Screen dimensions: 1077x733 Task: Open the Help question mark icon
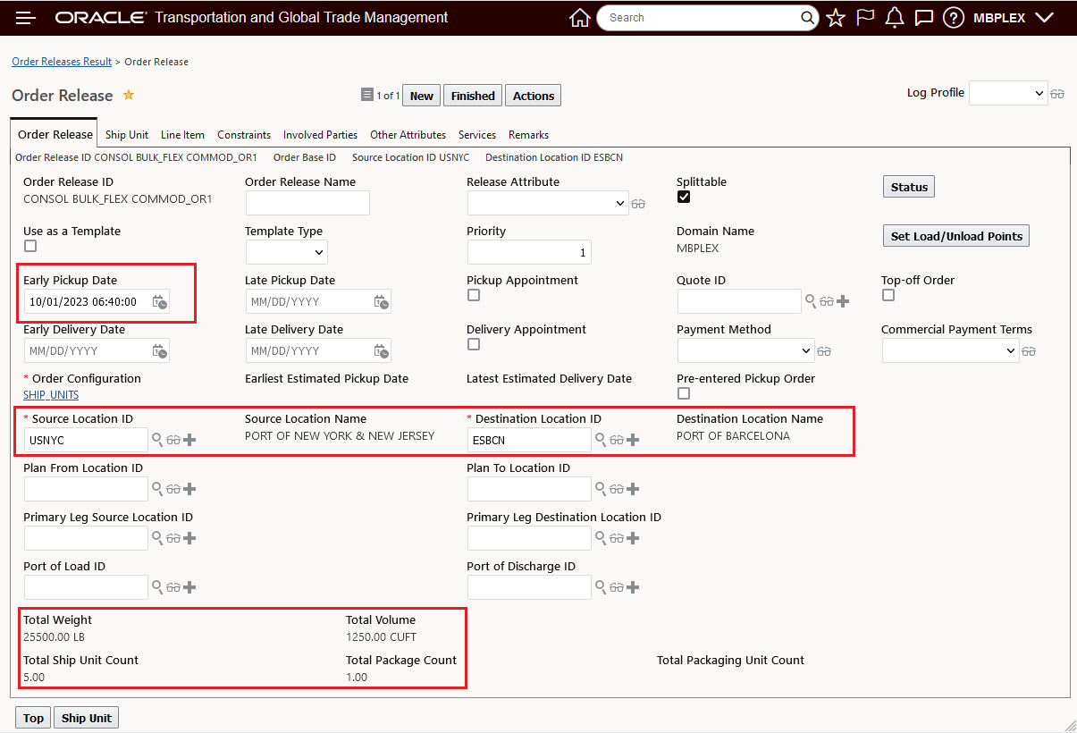tap(954, 18)
